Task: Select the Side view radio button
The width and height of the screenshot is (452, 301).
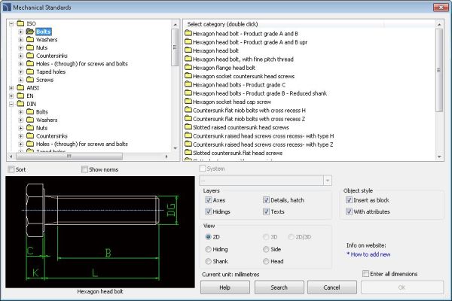Action: point(266,249)
